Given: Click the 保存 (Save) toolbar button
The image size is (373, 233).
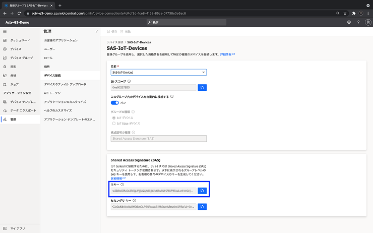Looking at the screenshot, I should click(112, 31).
